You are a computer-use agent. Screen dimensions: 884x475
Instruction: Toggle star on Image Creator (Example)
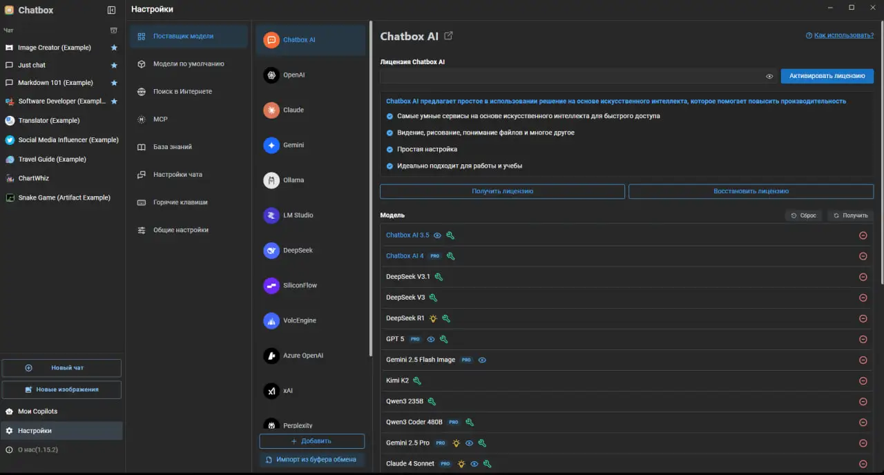pos(114,48)
